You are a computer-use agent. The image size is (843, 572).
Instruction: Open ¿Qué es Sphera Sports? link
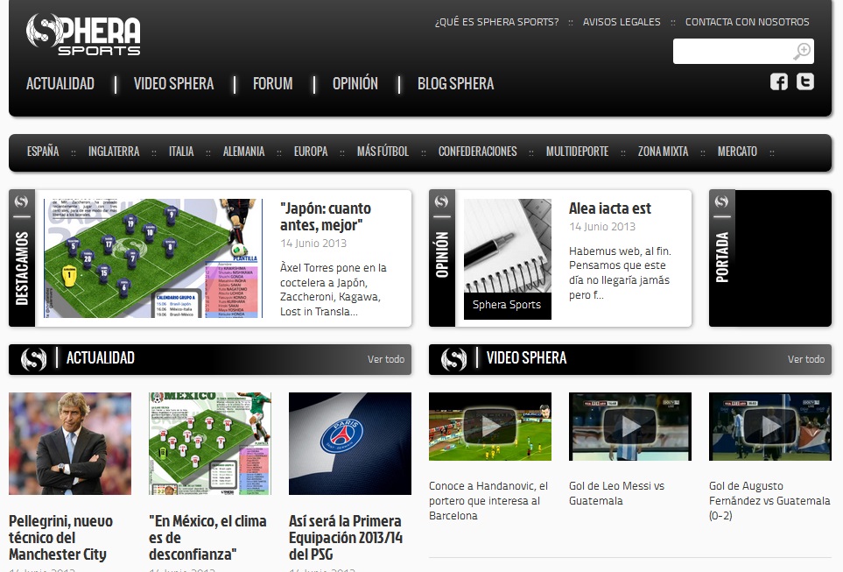point(496,22)
